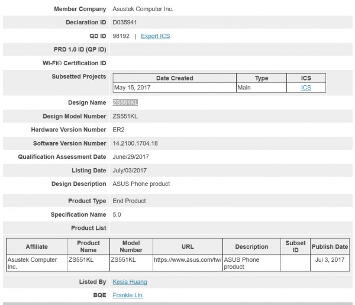Click the Export ICS link
Image resolution: width=355 pixels, height=305 pixels.
point(155,36)
